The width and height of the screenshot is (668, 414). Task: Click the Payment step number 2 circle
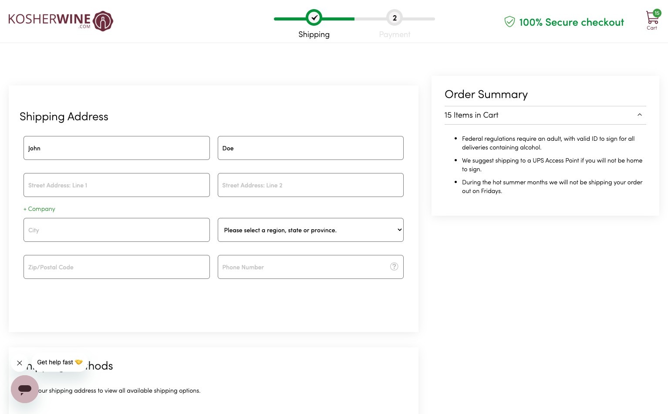(395, 18)
